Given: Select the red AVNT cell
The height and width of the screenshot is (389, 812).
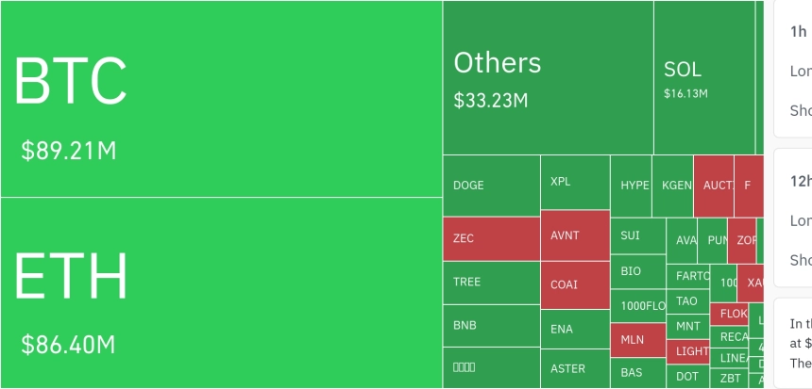Looking at the screenshot, I should click(x=575, y=235).
